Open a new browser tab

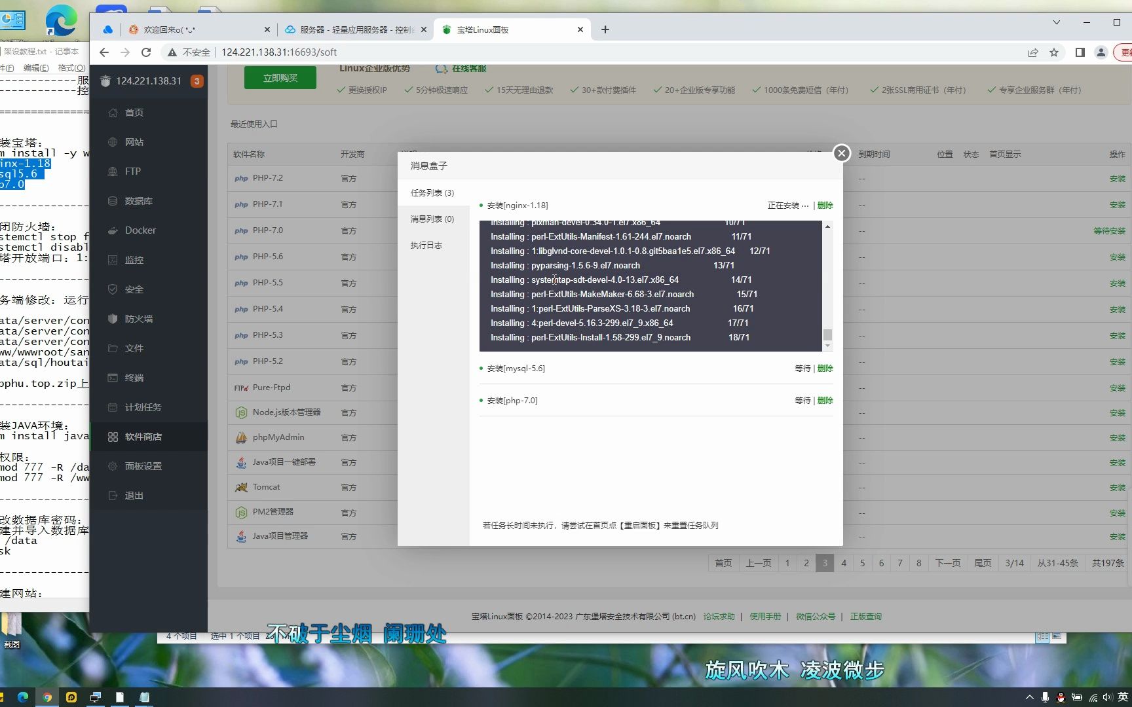point(605,29)
